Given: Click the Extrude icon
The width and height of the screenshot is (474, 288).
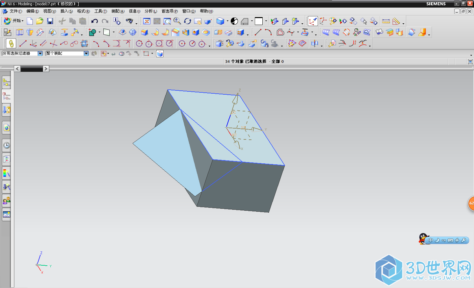Looking at the screenshot, I should click(x=20, y=32).
